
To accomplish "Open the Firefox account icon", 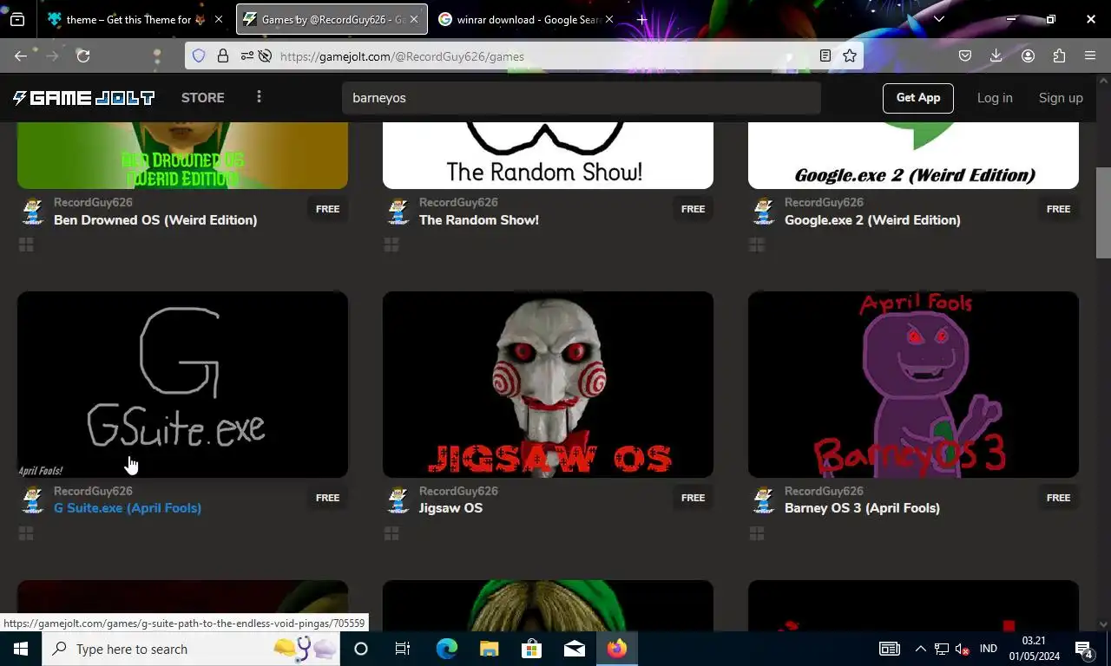I will [1028, 56].
